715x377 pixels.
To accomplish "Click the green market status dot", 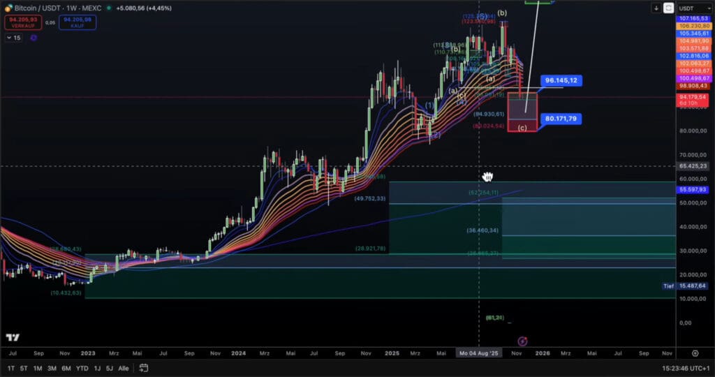I will click(x=109, y=8).
